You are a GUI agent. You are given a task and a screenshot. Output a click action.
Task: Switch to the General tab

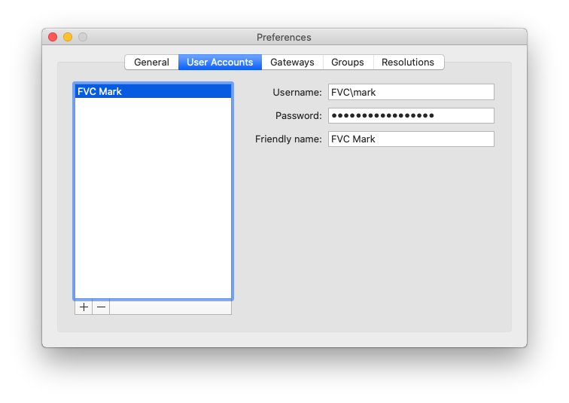pos(151,62)
